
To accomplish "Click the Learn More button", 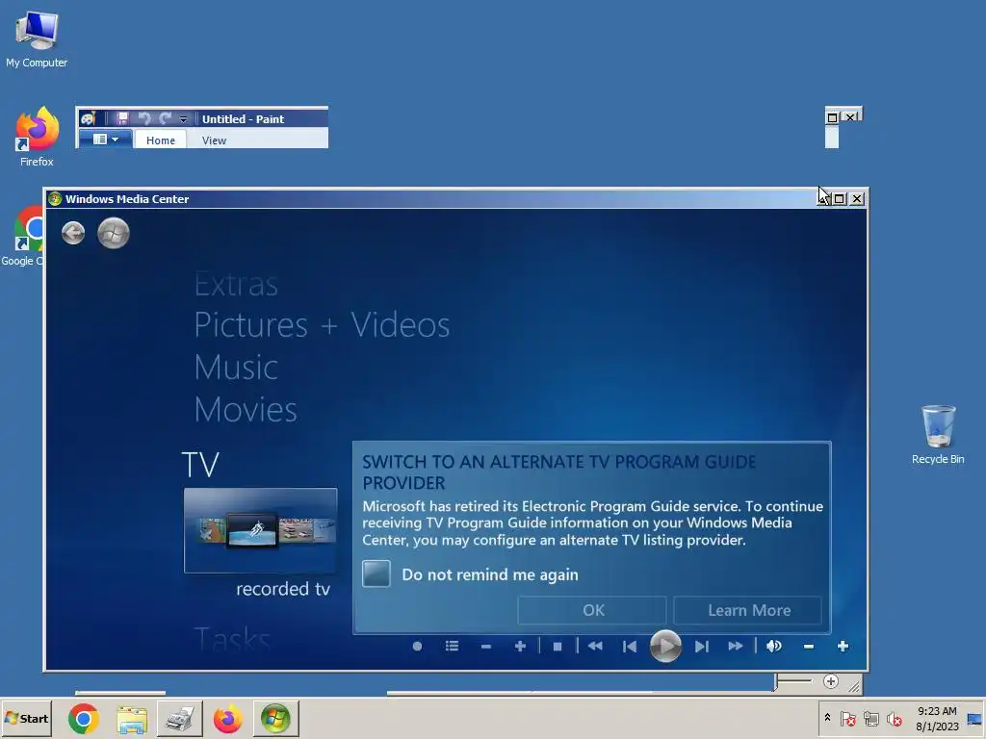I will coord(748,610).
